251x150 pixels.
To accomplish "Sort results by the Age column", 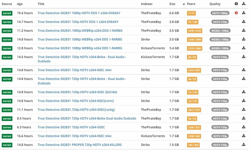I will [20, 4].
